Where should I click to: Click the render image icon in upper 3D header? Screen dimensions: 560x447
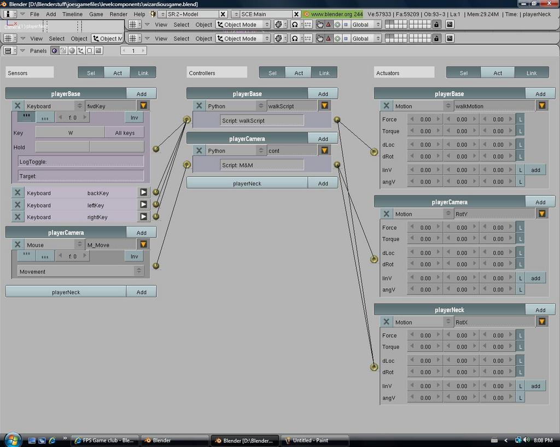click(x=450, y=25)
